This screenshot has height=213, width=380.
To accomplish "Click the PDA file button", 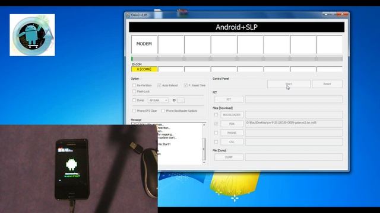I will pos(232,124).
